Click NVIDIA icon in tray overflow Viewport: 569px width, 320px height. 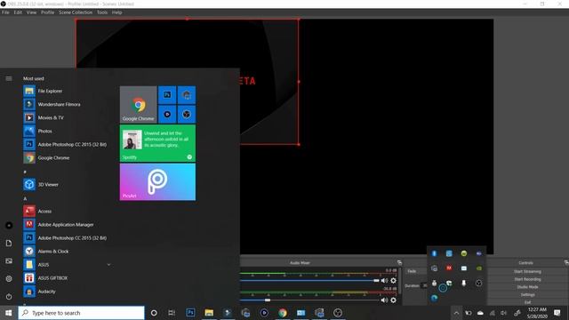click(479, 268)
